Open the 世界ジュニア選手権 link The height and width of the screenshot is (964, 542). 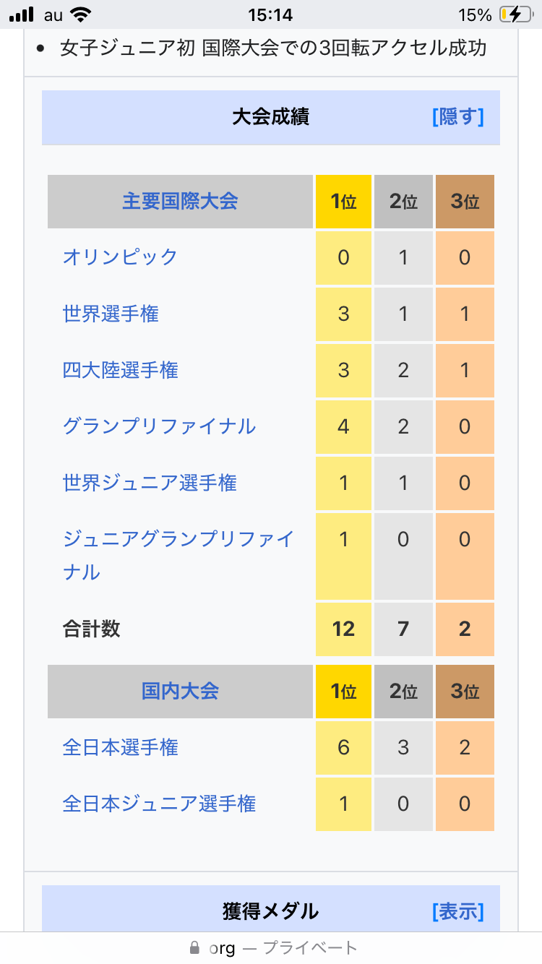pos(150,483)
